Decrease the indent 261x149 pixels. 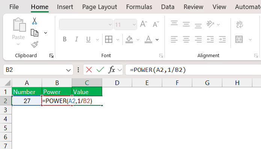point(210,40)
